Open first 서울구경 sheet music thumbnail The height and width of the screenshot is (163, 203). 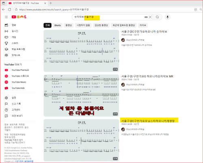(x=81, y=51)
